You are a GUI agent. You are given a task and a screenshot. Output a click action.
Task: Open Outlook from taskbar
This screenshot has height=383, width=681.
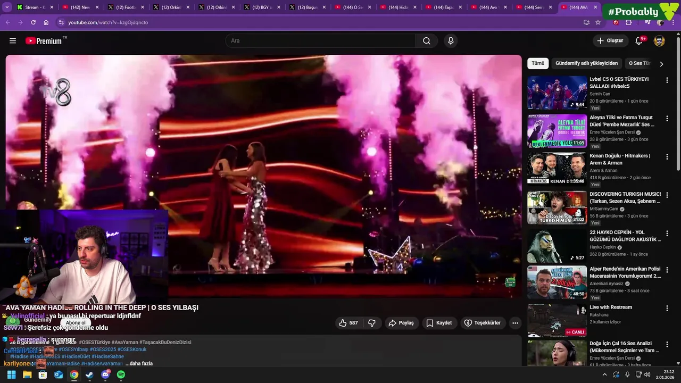(x=59, y=374)
